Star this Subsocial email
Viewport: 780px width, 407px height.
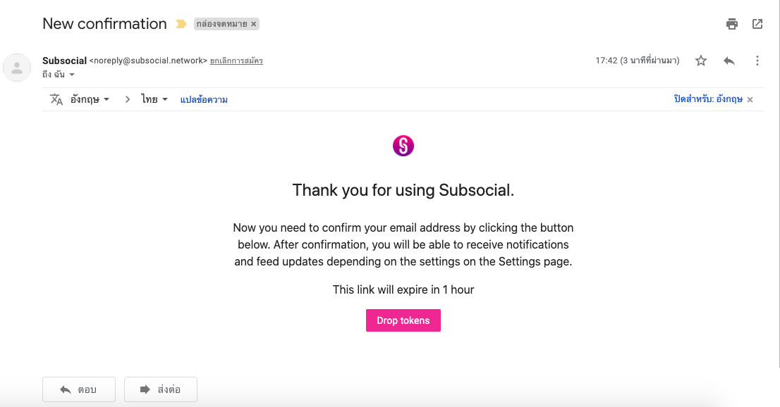coord(701,61)
